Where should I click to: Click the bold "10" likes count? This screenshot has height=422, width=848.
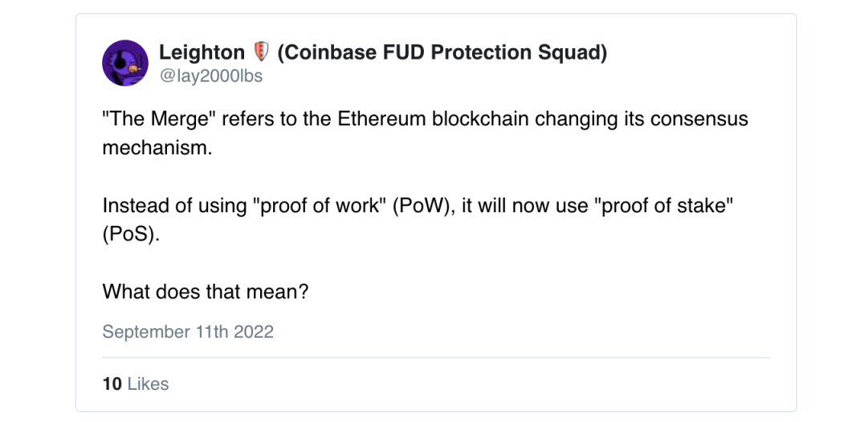(x=112, y=384)
